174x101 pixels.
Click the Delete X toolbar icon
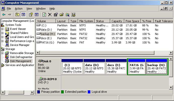pos(50,15)
